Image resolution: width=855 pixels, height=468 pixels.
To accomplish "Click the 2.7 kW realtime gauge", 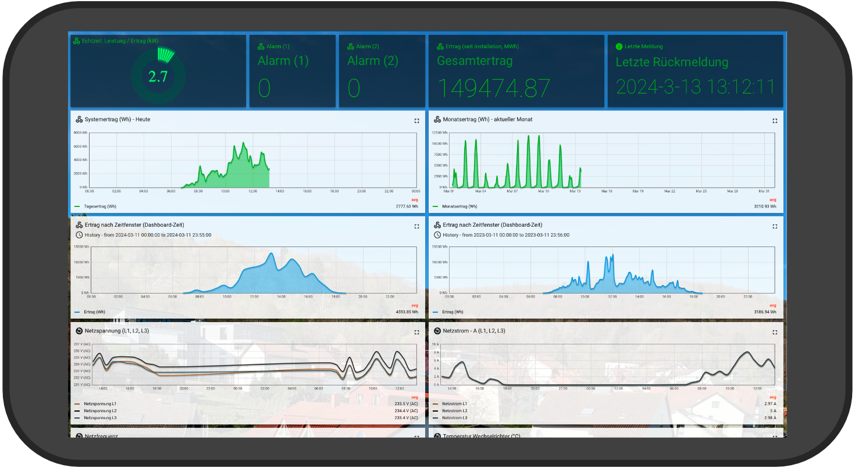I will click(x=158, y=76).
